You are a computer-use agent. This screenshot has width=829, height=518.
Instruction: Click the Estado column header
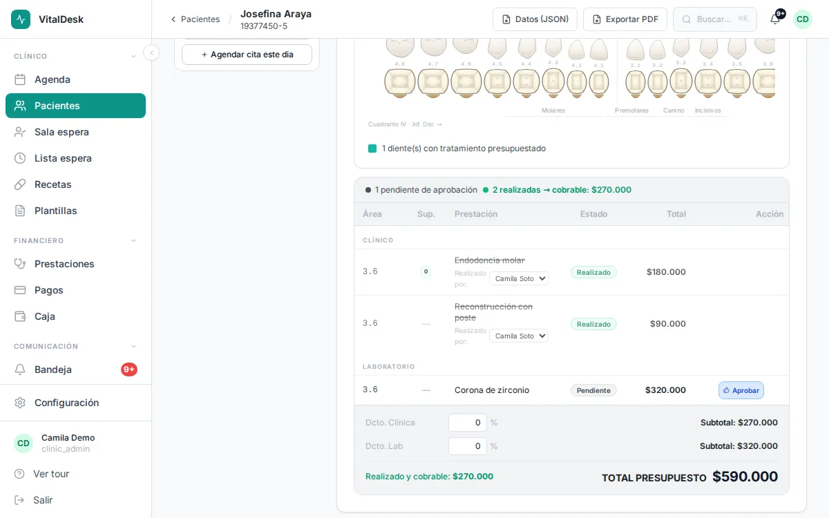[593, 214]
